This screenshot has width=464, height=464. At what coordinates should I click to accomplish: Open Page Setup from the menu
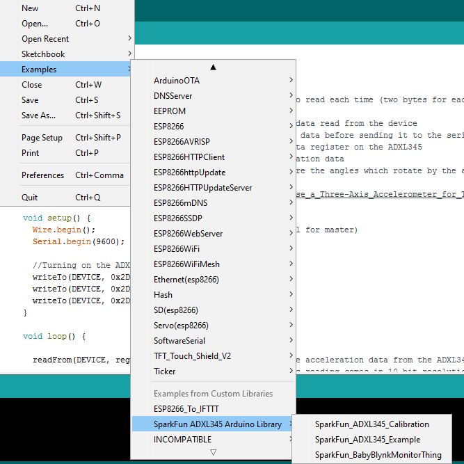pyautogui.click(x=65, y=138)
